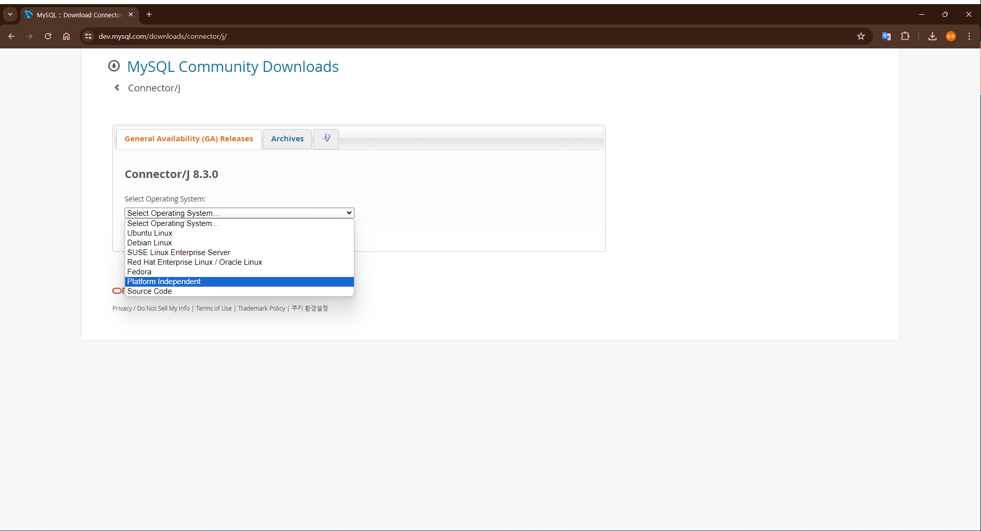Reload the current page
981x531 pixels.
pyautogui.click(x=48, y=36)
